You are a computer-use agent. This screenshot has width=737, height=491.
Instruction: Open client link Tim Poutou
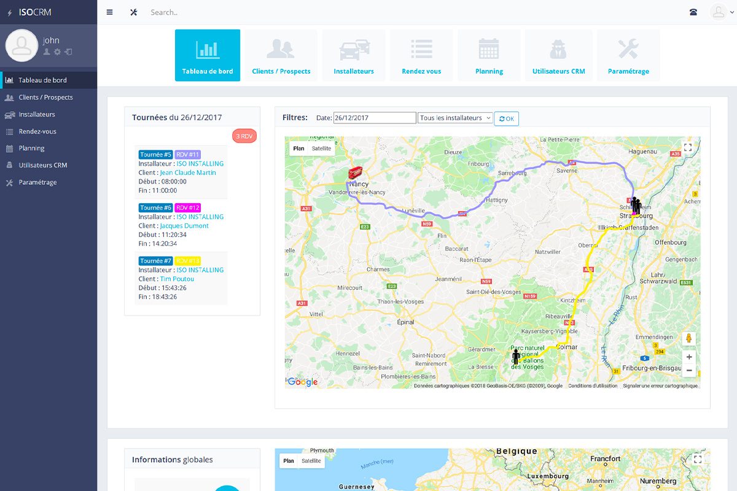coord(177,279)
